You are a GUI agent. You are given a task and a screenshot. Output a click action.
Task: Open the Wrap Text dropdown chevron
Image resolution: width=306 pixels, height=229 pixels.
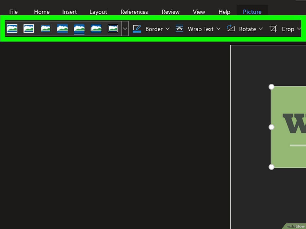click(218, 29)
